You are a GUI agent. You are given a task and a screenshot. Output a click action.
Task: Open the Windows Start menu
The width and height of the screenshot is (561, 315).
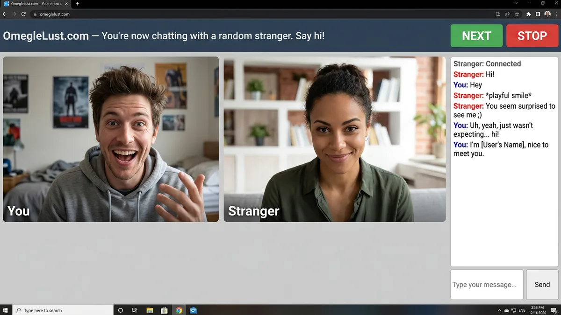(6, 310)
